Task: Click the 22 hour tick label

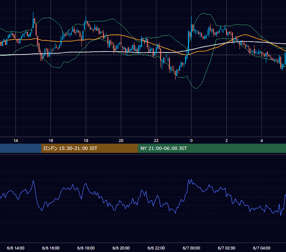Action: coord(156,141)
